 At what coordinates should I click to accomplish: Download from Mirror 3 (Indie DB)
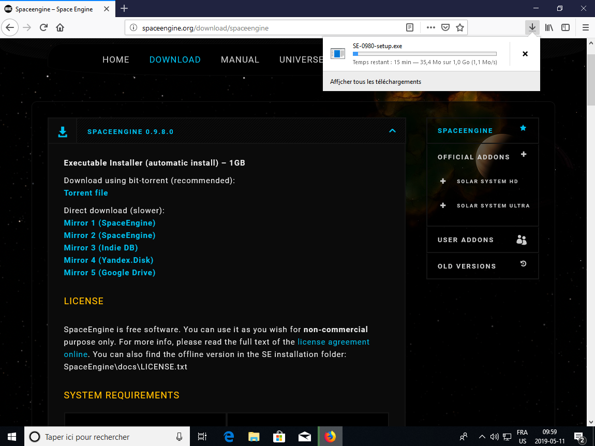tap(101, 248)
